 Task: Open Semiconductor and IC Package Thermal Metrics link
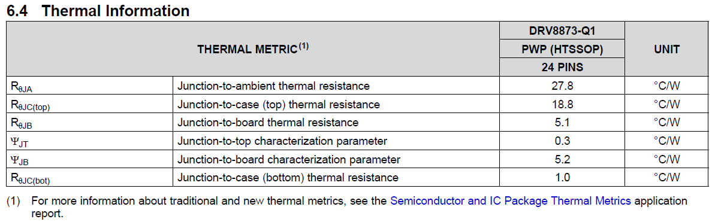511,200
